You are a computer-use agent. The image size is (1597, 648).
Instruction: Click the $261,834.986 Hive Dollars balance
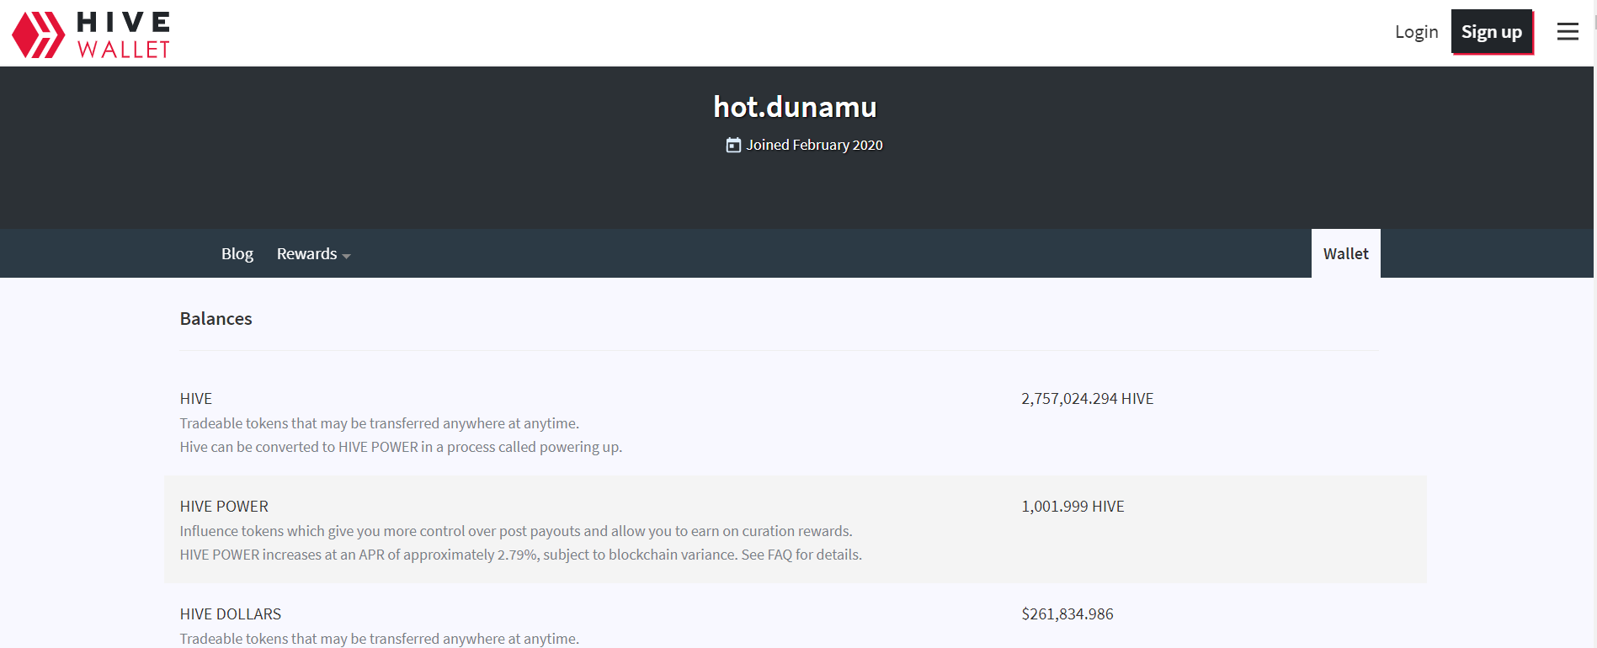coord(1067,614)
